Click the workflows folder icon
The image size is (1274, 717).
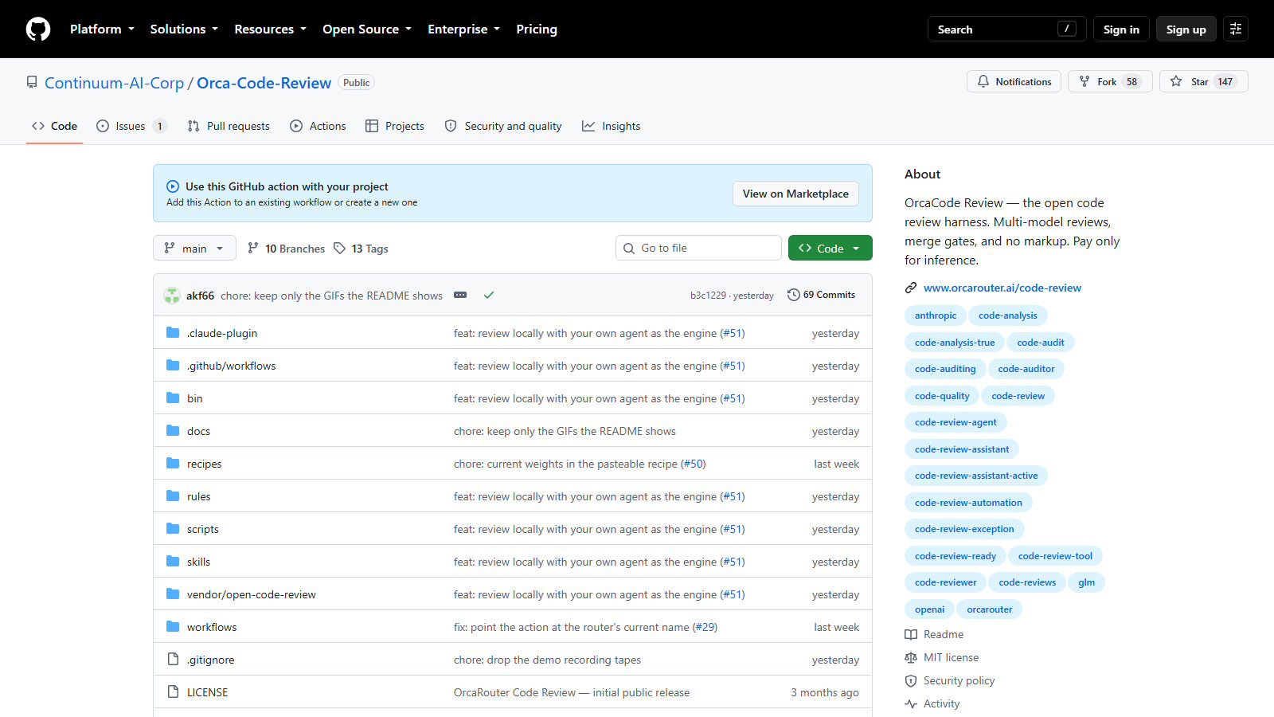173,627
